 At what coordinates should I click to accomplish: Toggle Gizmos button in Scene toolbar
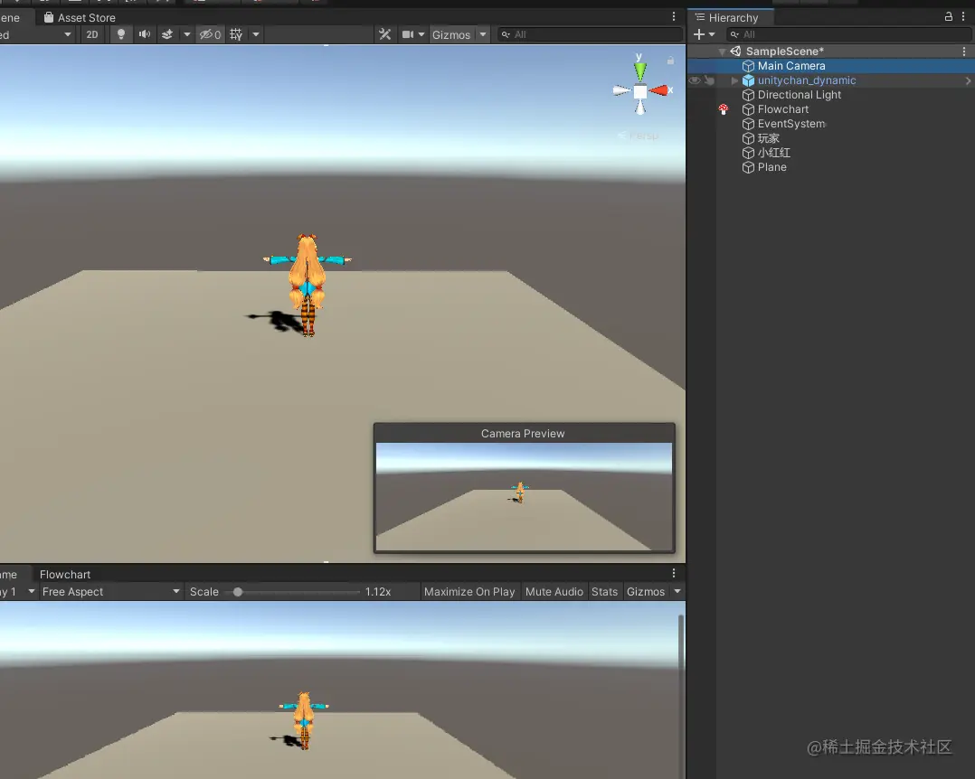(451, 34)
